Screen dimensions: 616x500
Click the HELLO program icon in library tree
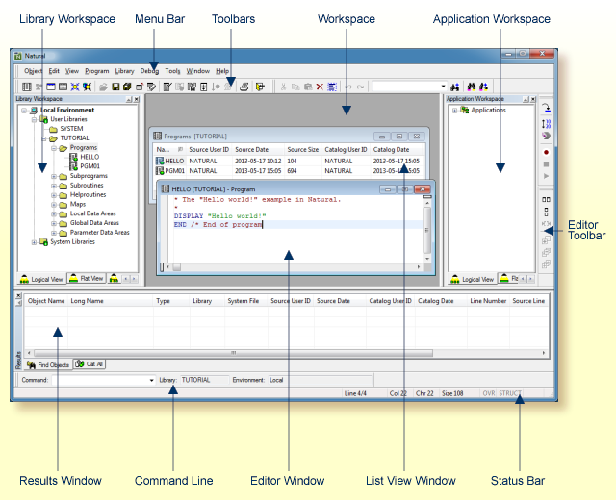(74, 157)
